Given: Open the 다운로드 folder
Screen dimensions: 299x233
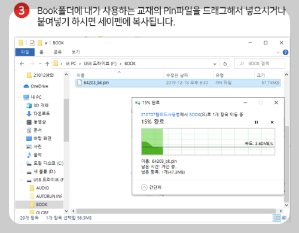Looking at the screenshot, I should coord(38,114).
